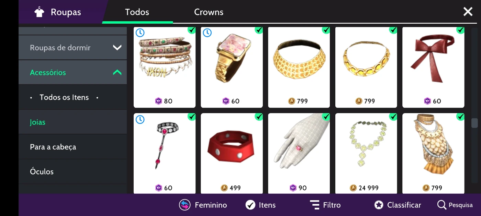Viewport: 481px width, 216px height.
Task: Toggle the checkmark on the red bow item
Action: click(460, 30)
